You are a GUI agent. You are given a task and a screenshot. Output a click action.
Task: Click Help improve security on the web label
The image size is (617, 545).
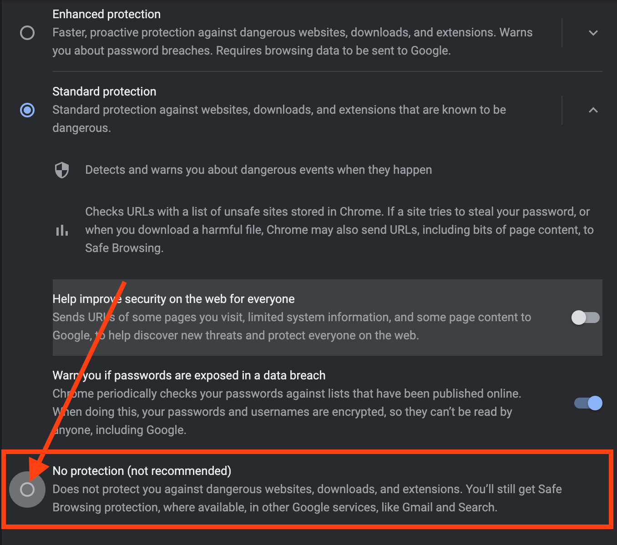click(x=173, y=299)
